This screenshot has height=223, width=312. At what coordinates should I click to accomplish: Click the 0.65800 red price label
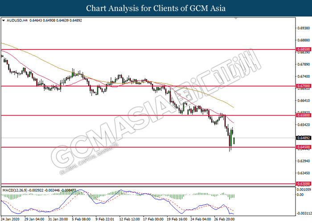pyautogui.click(x=303, y=115)
